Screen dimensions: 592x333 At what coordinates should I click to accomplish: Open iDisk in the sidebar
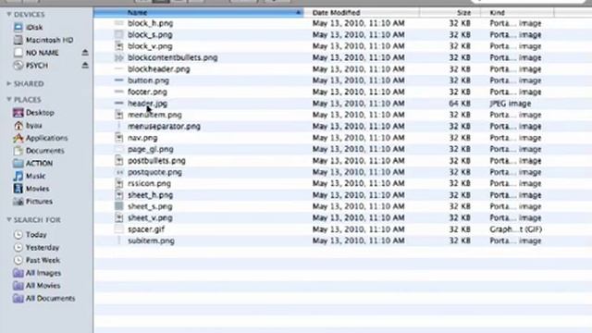[x=34, y=27]
